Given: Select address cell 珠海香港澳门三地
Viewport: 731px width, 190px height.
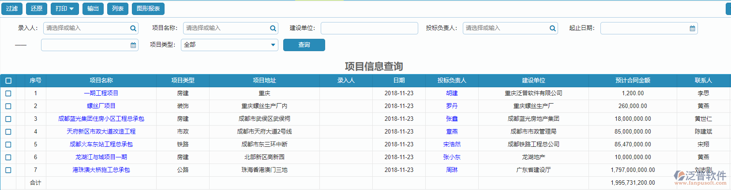Looking at the screenshot, I should [264, 170].
